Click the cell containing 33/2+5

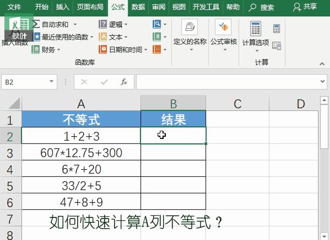point(81,186)
